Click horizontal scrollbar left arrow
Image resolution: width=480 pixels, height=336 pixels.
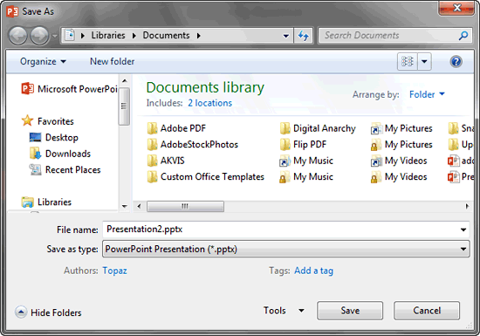point(139,206)
